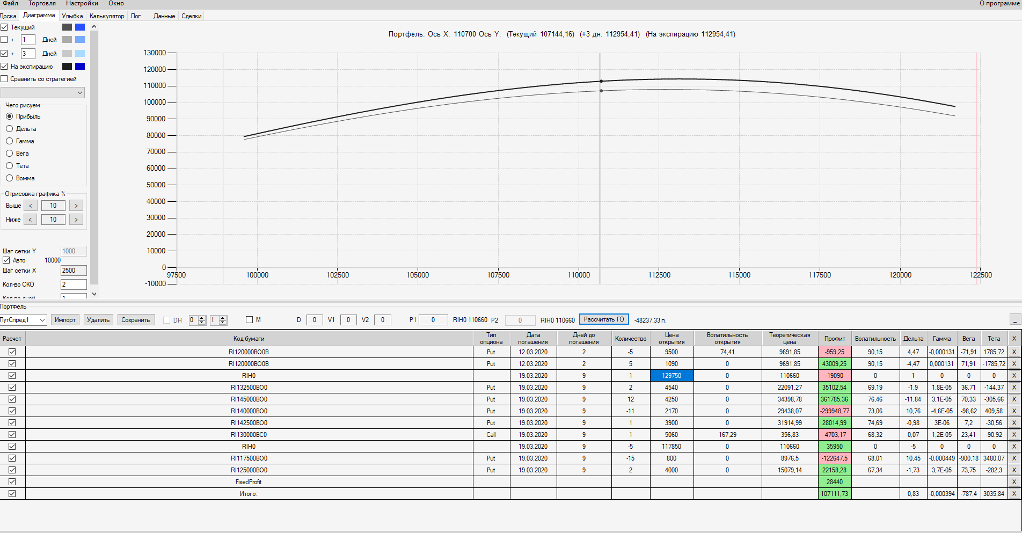The width and height of the screenshot is (1022, 533).
Task: Pick the light blue swatch for +3 Дней
Action: pyautogui.click(x=80, y=54)
